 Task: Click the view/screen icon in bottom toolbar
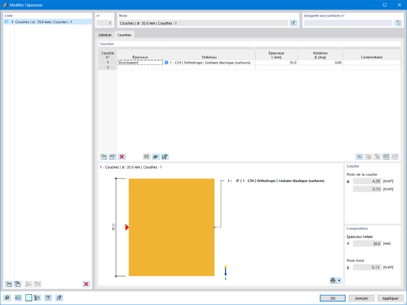point(48,298)
